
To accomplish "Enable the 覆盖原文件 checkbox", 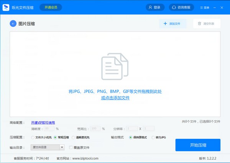I will click(x=71, y=147).
